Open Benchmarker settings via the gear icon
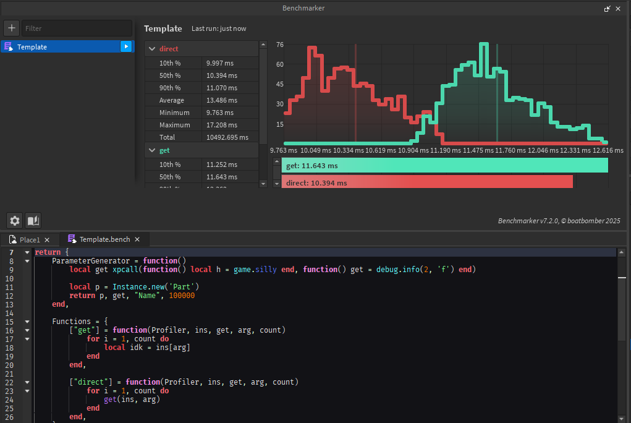 pos(15,220)
